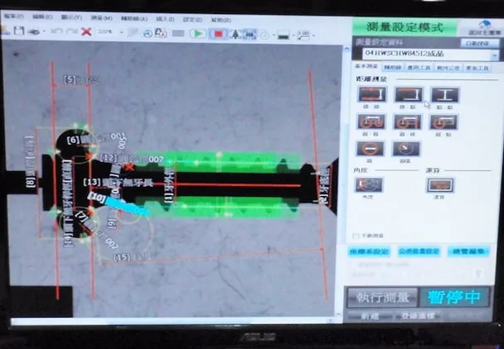Click the save floppy disk icon

[x=18, y=31]
